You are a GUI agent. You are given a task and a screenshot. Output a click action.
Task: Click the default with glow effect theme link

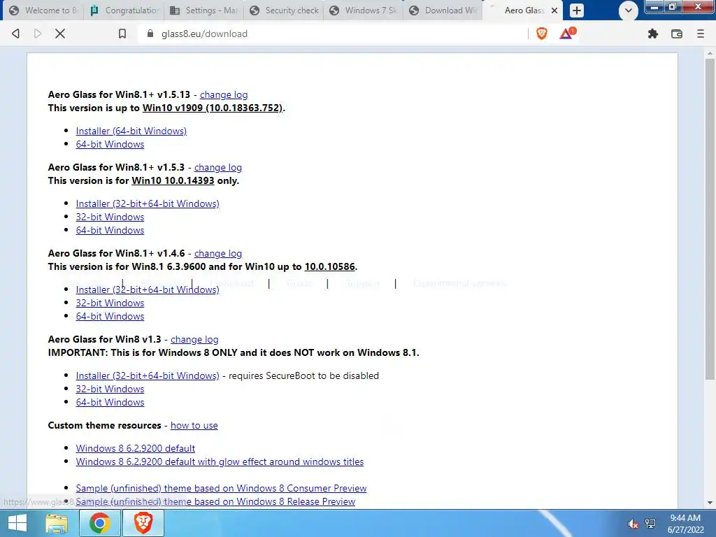(x=220, y=461)
